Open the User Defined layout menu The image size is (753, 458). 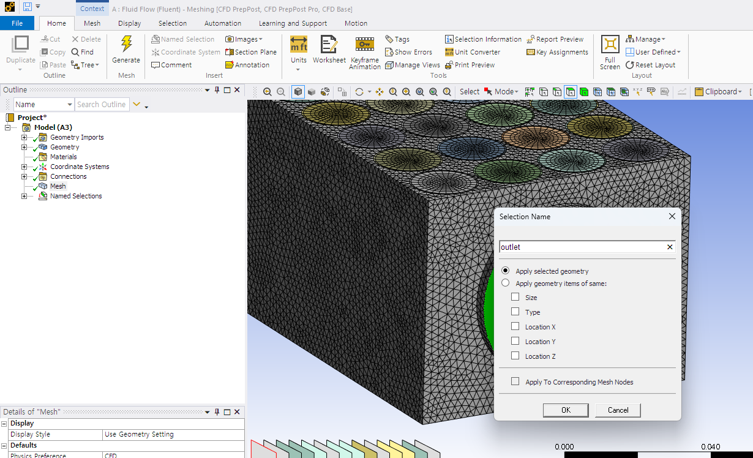(x=653, y=52)
